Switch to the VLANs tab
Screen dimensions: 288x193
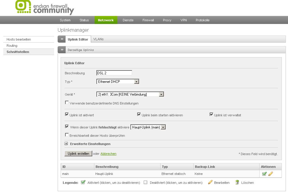click(x=98, y=39)
